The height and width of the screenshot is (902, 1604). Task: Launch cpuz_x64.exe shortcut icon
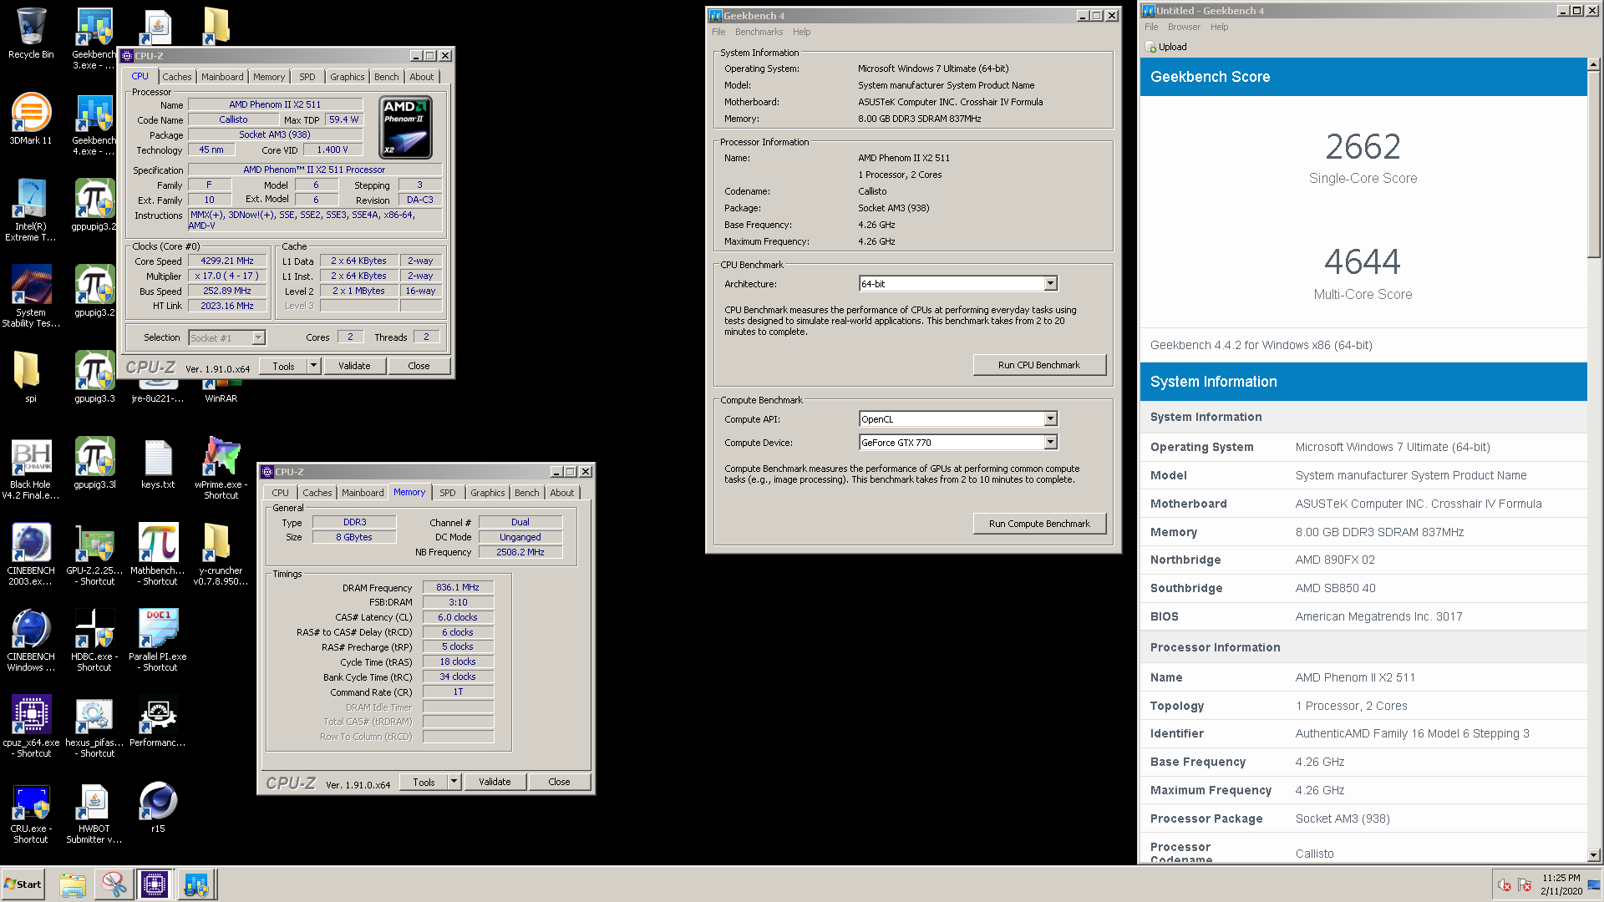31,727
